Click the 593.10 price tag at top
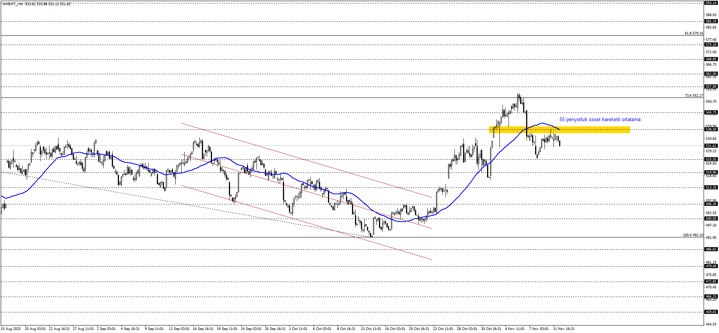 click(711, 3)
